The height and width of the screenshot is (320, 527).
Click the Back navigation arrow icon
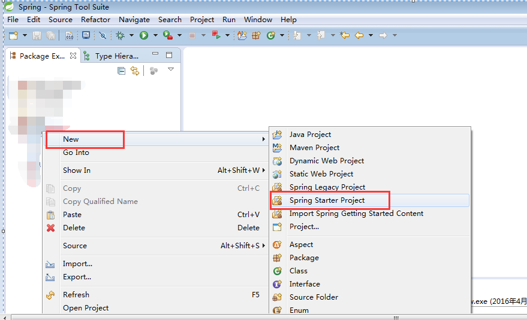click(359, 35)
